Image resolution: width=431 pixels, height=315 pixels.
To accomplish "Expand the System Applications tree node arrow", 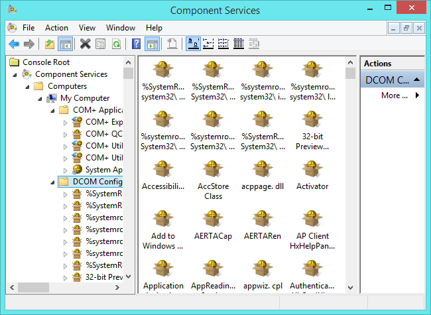I will pos(65,170).
